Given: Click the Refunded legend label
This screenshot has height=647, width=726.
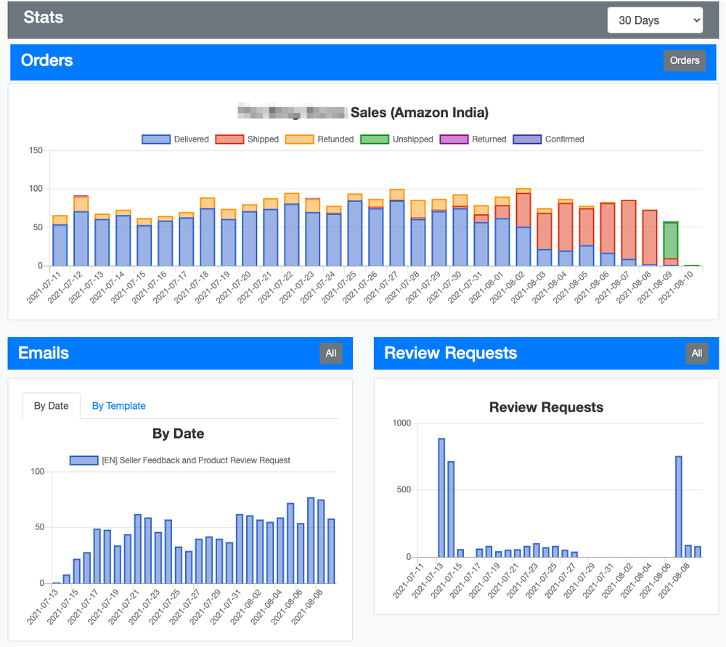Looking at the screenshot, I should (x=335, y=139).
